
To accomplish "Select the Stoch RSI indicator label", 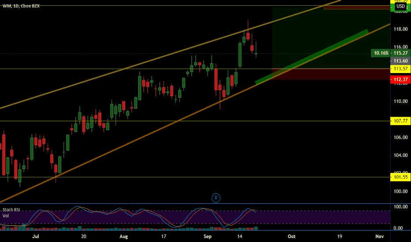I will (11, 209).
